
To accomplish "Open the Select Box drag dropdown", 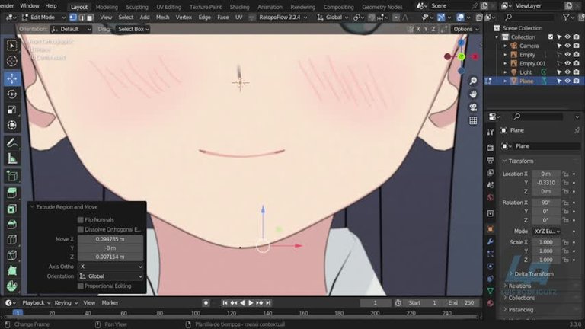I will [x=133, y=29].
